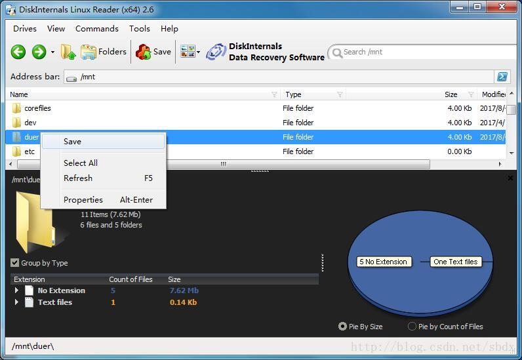Toggle the Folders pane button

pos(104,52)
